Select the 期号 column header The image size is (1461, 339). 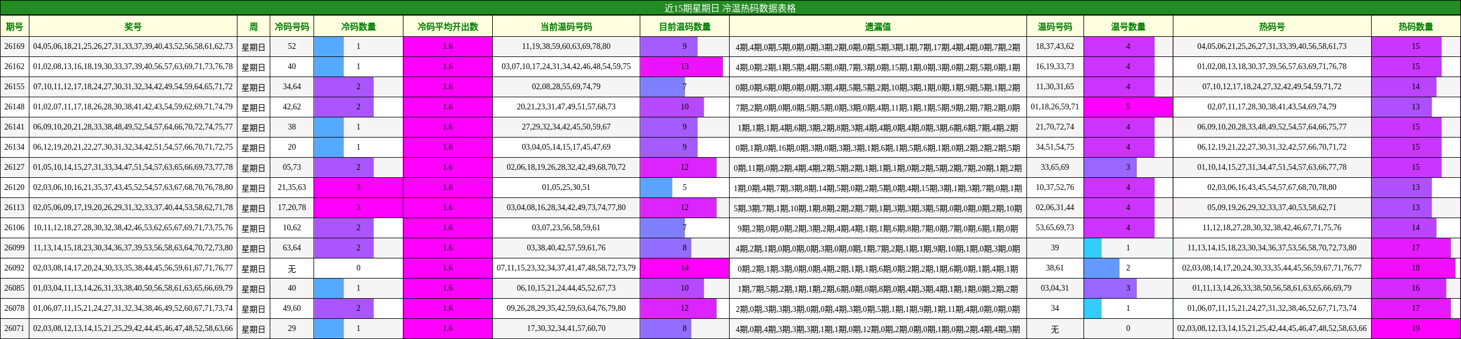pos(14,26)
